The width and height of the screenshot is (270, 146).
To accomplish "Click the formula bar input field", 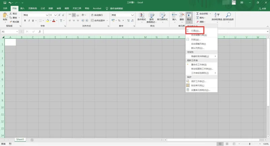I will click(155, 32).
